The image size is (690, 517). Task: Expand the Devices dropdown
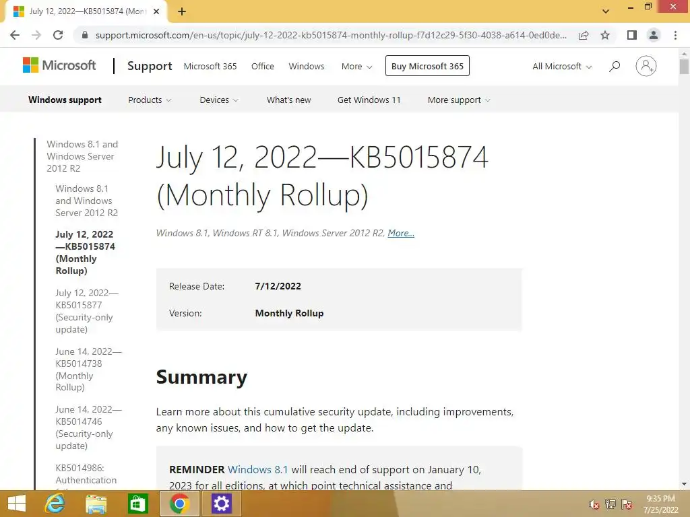click(219, 100)
